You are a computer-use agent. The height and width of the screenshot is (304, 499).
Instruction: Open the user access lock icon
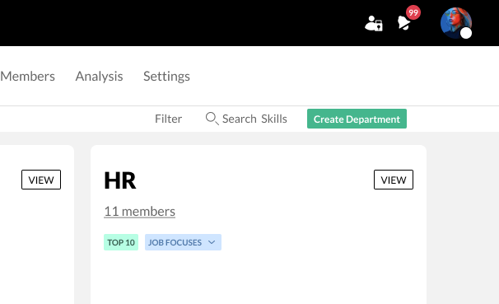pyautogui.click(x=374, y=24)
